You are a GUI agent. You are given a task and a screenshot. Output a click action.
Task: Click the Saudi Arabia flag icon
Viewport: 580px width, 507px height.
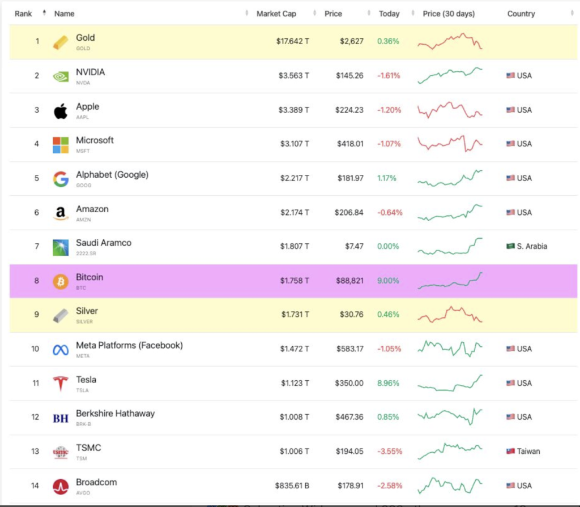(510, 246)
